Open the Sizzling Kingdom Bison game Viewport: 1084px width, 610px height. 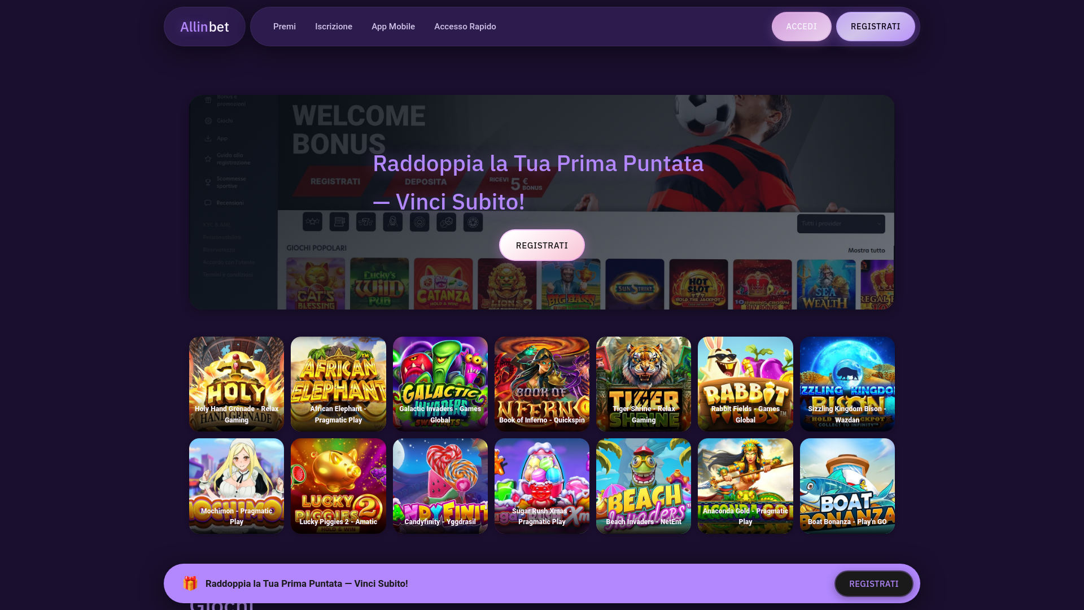(x=847, y=384)
